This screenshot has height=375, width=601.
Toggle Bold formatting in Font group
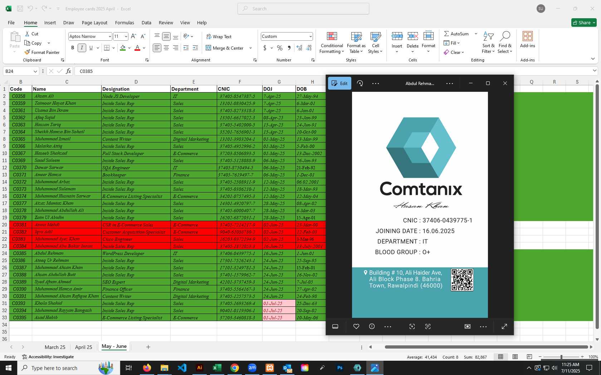pos(73,48)
